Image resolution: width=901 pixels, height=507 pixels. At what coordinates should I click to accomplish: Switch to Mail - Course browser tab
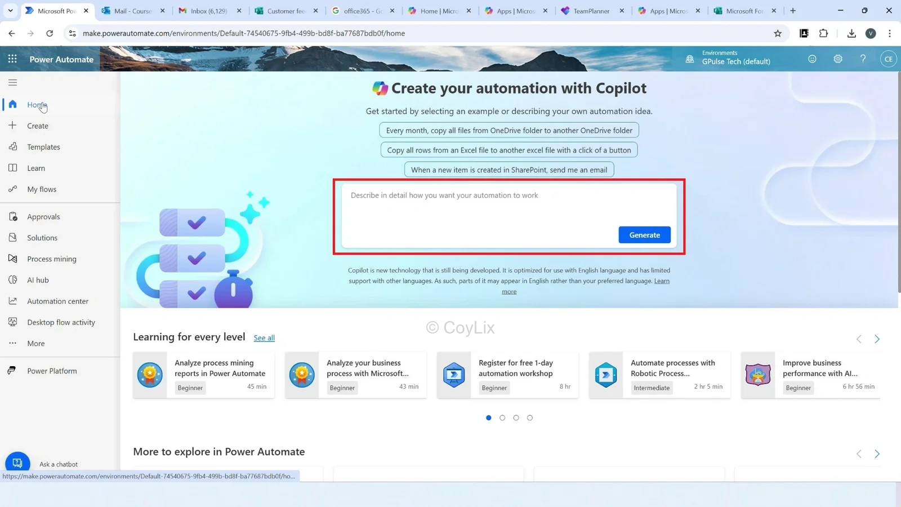pos(132,11)
